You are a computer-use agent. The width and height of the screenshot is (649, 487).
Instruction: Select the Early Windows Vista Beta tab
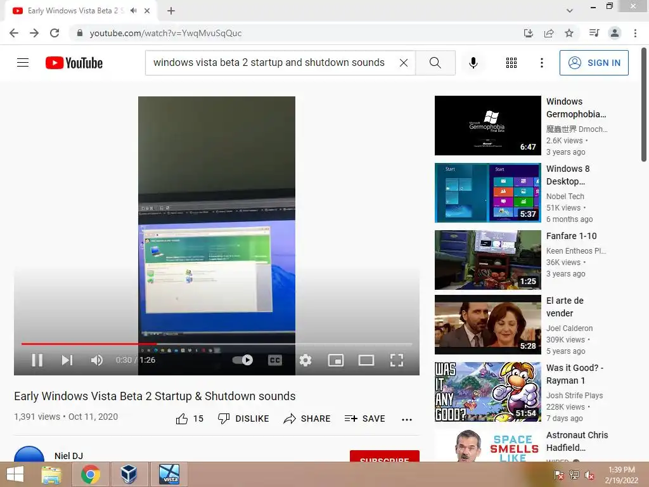coord(81,11)
